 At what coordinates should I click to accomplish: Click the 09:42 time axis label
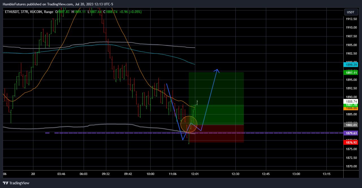coord(128,174)
